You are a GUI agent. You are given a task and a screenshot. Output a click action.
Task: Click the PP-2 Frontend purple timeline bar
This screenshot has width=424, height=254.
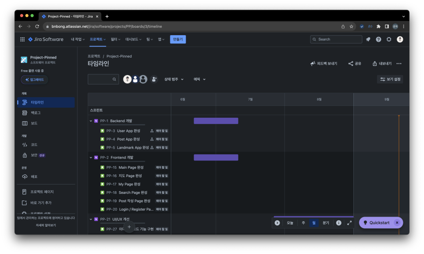point(216,157)
